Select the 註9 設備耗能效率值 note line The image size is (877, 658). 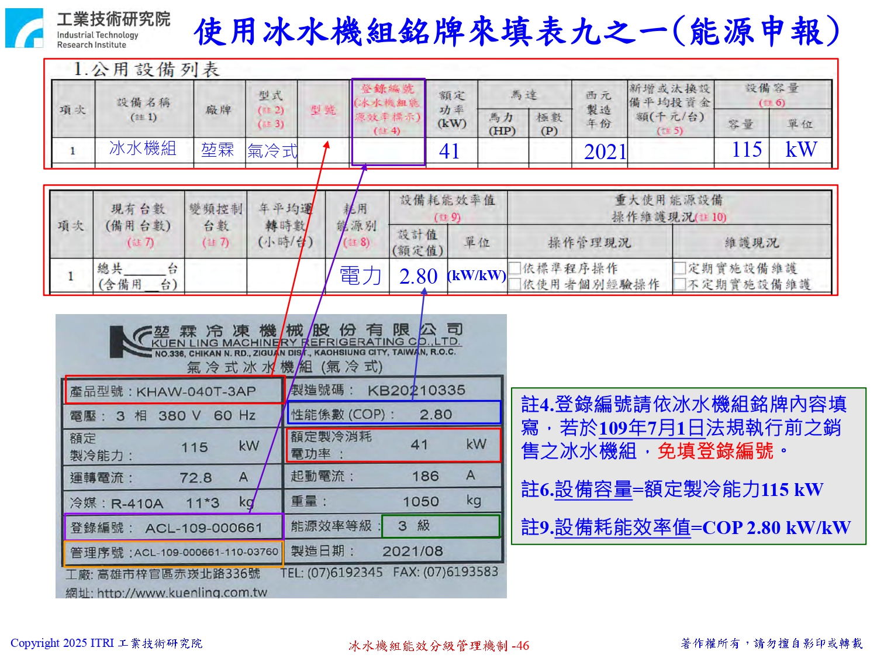tap(686, 527)
